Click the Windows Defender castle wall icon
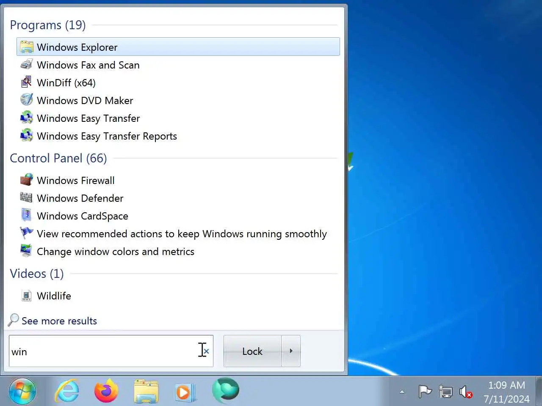This screenshot has width=542, height=406. [x=27, y=198]
